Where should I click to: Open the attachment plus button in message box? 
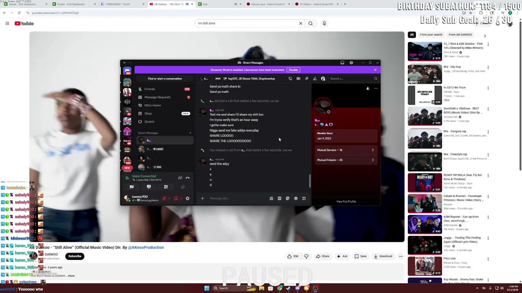point(202,198)
